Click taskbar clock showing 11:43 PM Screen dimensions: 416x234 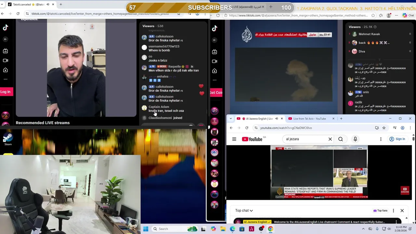click(x=401, y=229)
